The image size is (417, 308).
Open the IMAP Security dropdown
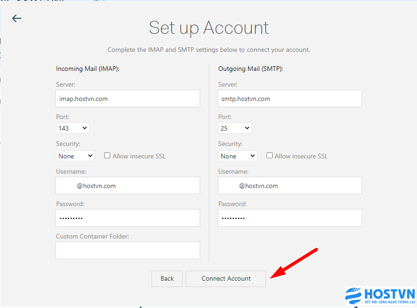(x=75, y=156)
